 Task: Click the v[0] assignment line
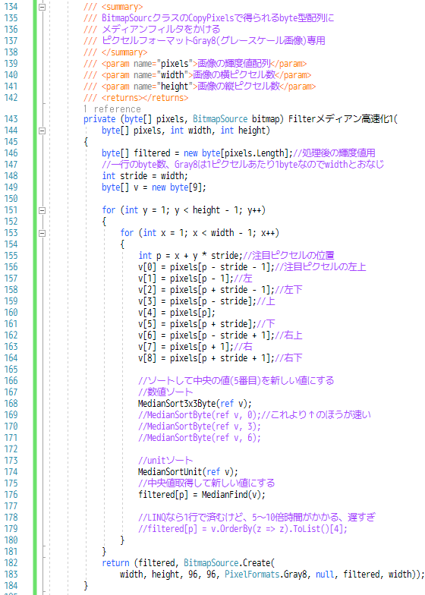coord(206,267)
